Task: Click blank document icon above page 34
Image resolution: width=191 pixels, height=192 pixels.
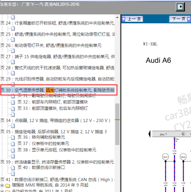Action: (x=13, y=115)
